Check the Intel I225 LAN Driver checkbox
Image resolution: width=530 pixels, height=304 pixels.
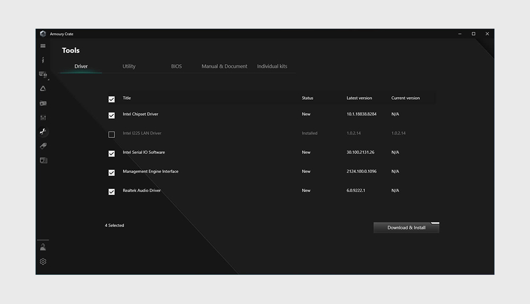(111, 134)
